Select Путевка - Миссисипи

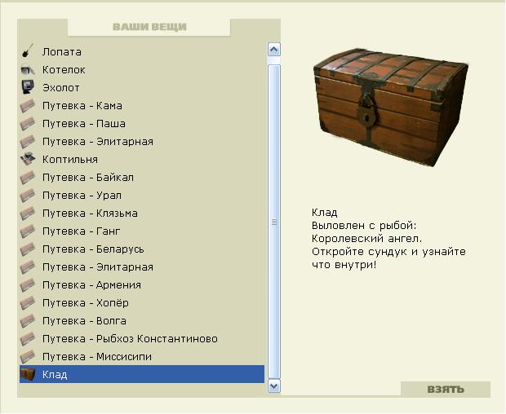point(142,357)
